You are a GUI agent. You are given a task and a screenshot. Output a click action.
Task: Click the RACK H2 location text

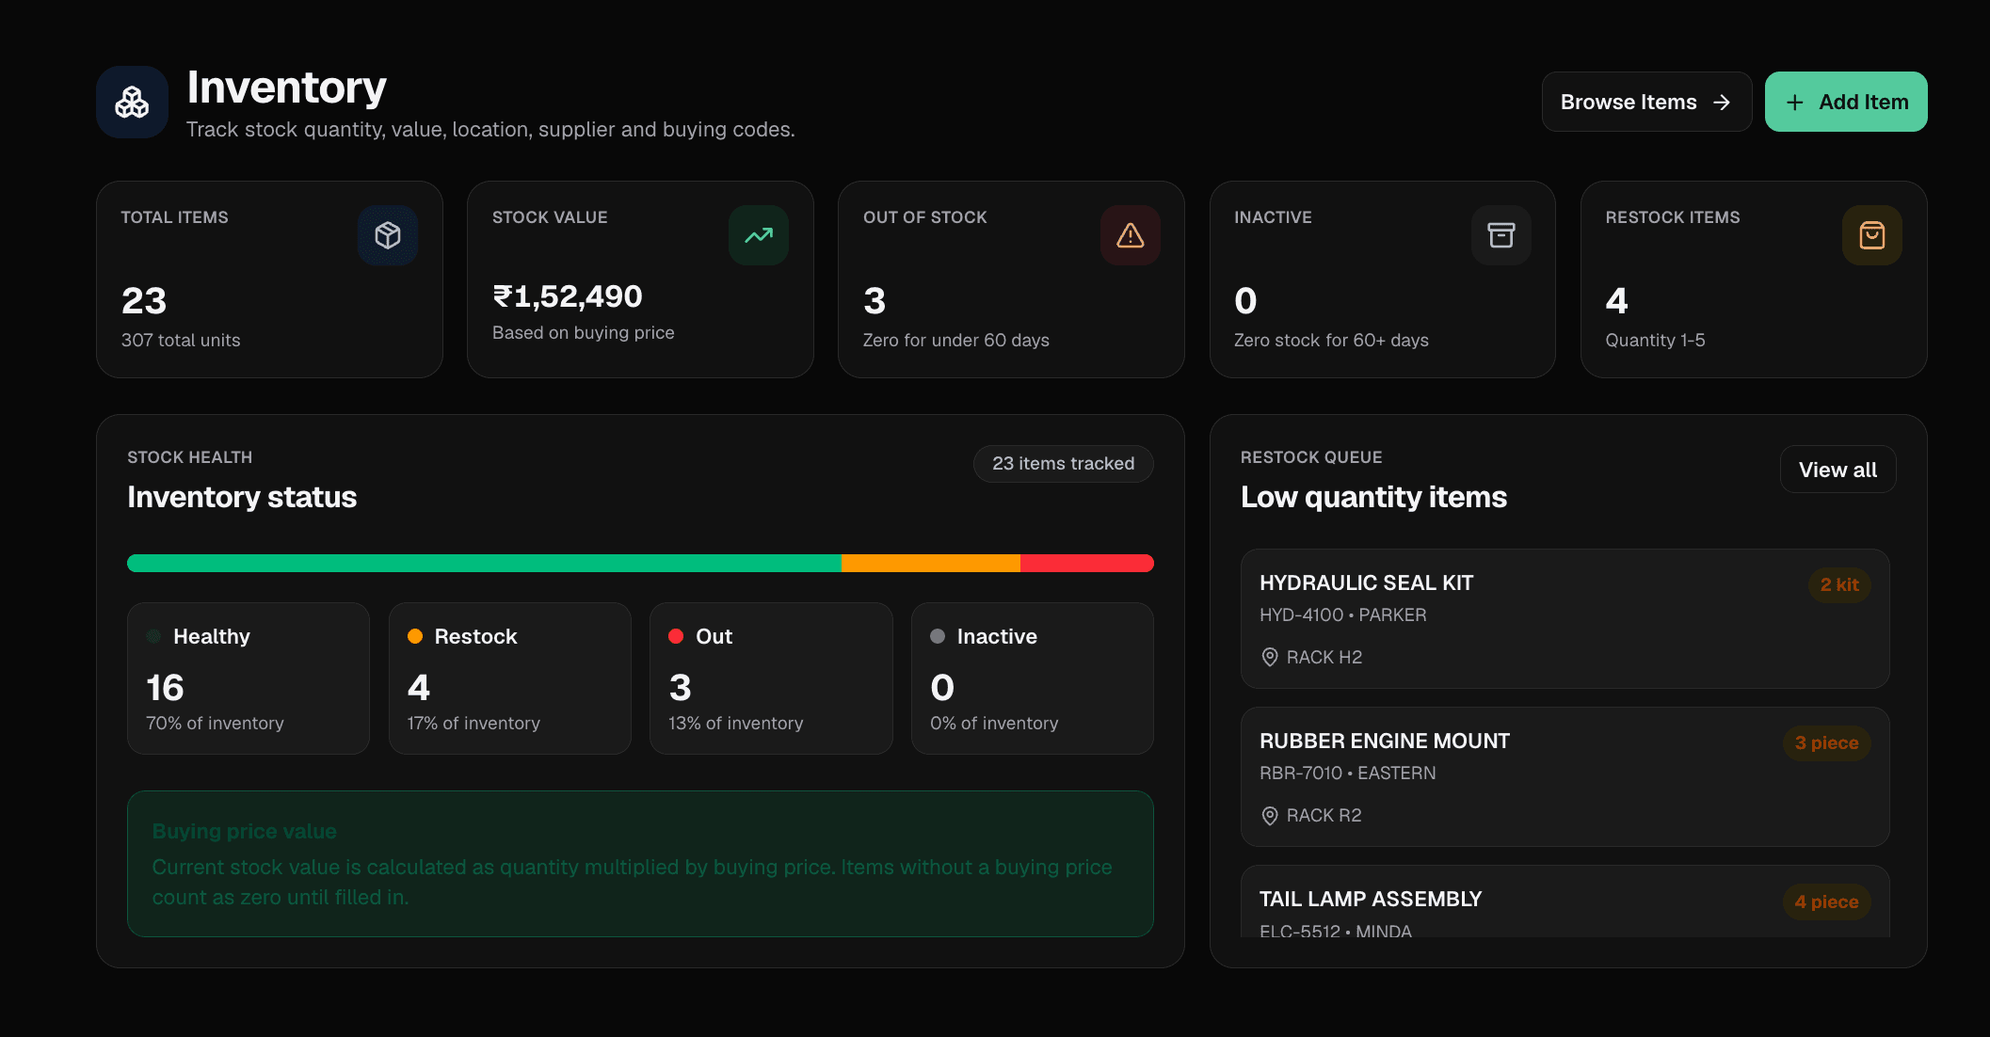tap(1324, 657)
